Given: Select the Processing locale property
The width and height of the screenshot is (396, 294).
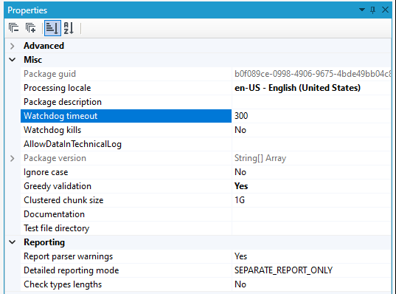Looking at the screenshot, I should (126, 88).
